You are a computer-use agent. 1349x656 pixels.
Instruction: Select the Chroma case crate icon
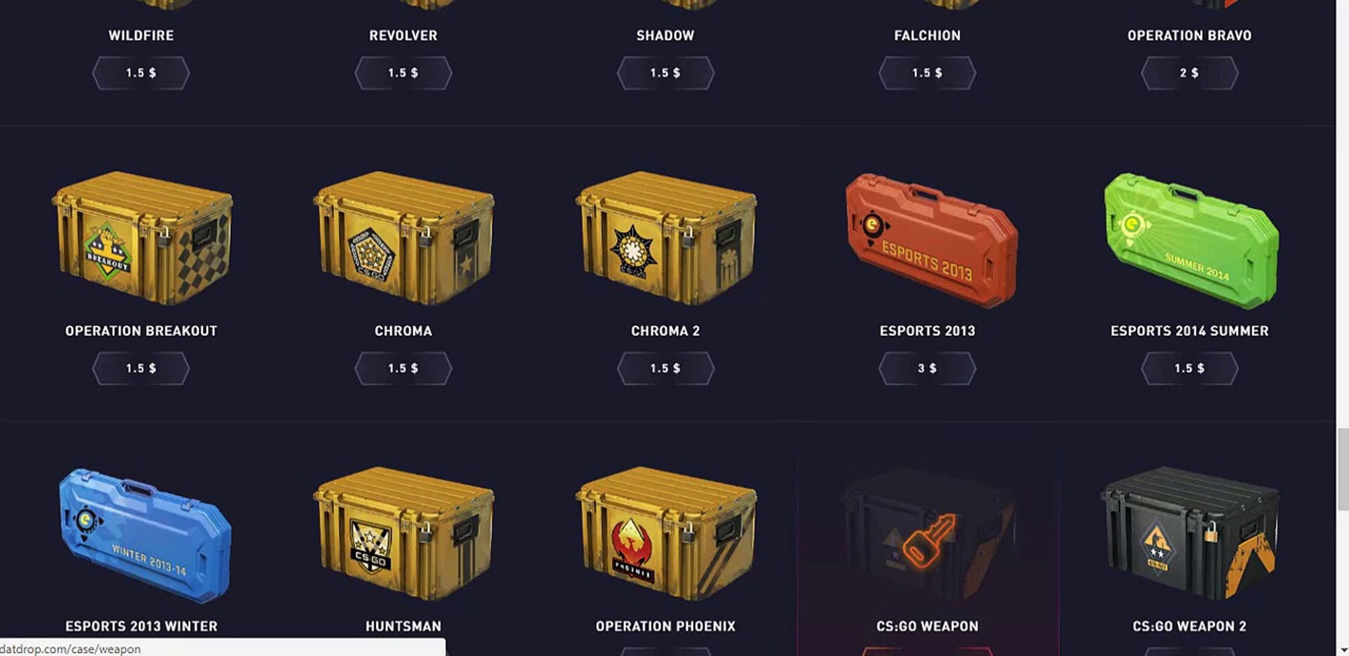click(404, 238)
